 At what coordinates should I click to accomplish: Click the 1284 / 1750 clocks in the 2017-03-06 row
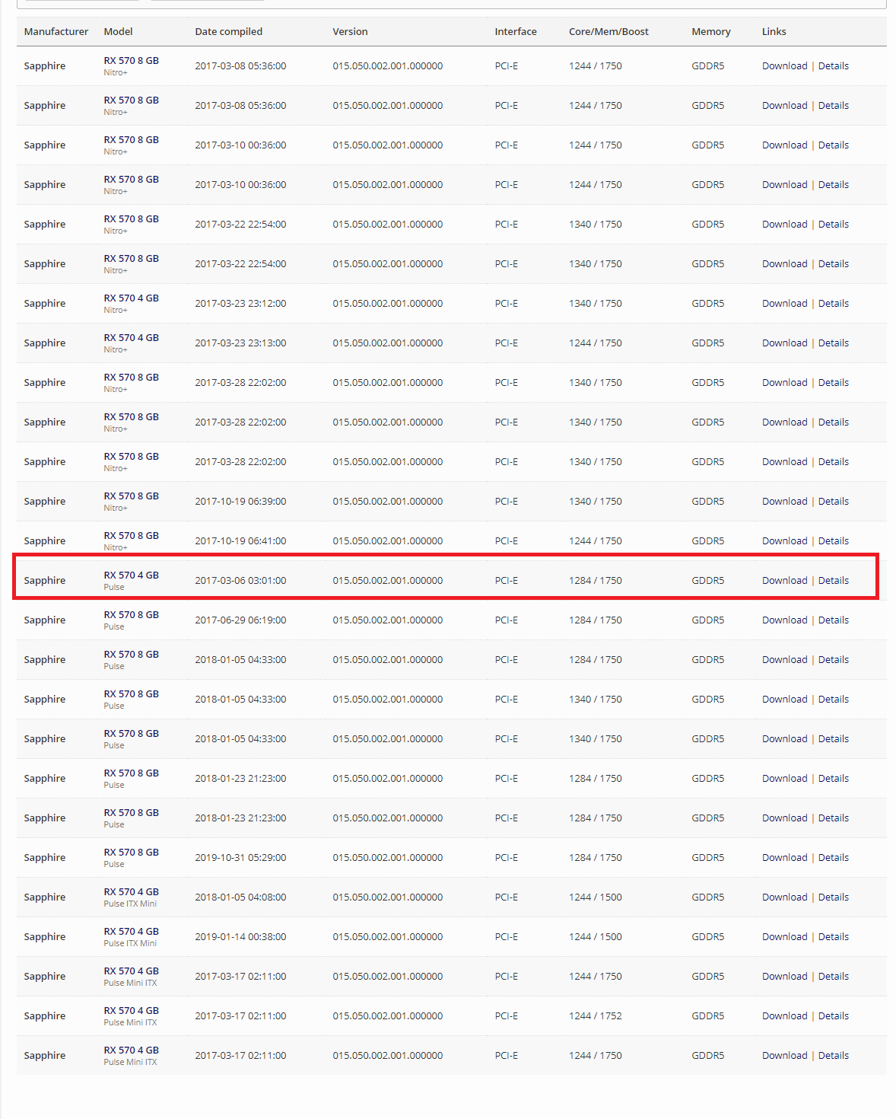pos(595,580)
